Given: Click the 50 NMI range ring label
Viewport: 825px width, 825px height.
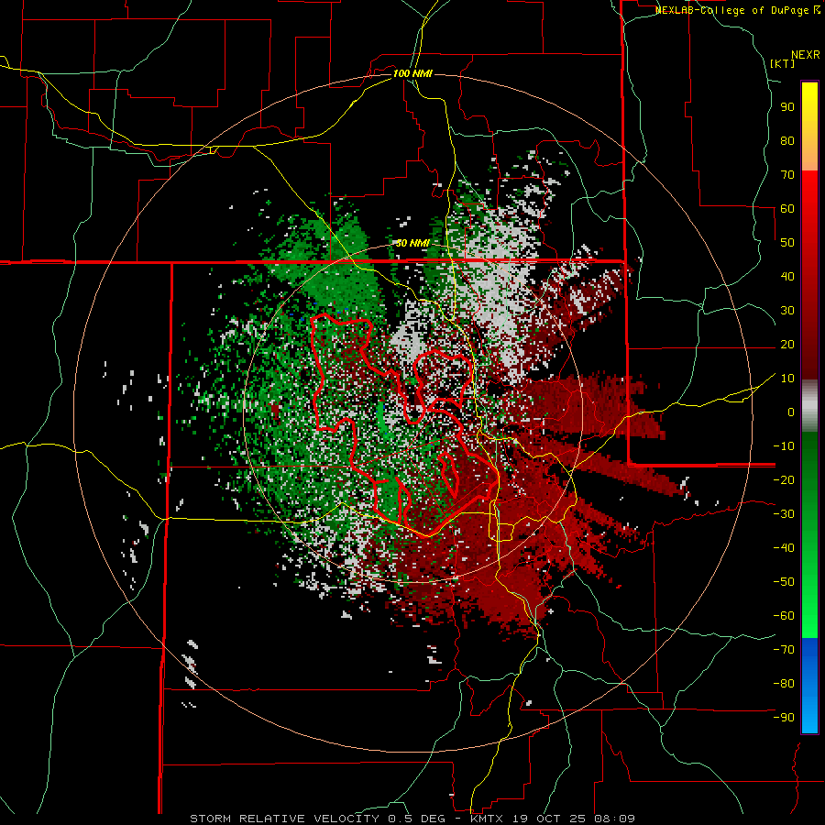Looking at the screenshot, I should (412, 243).
